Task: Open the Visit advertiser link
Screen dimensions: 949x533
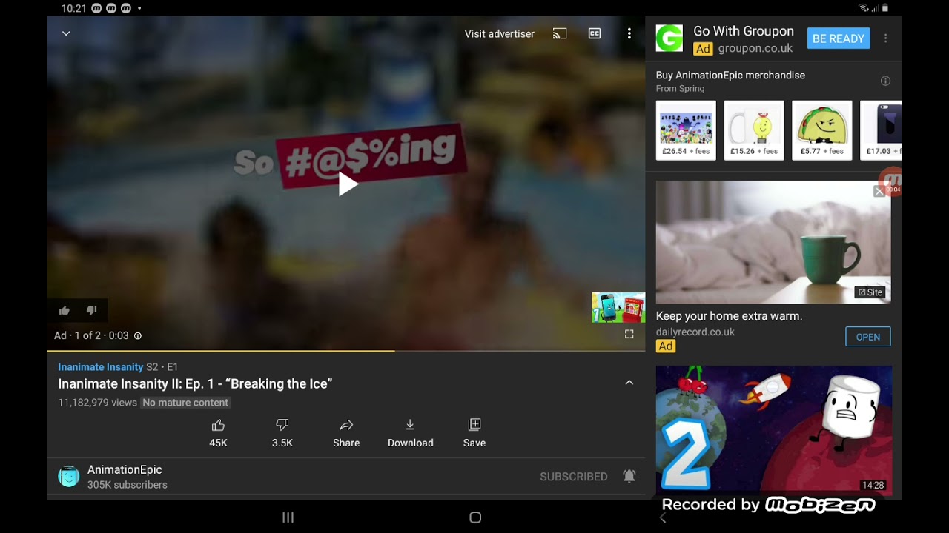Action: point(499,33)
